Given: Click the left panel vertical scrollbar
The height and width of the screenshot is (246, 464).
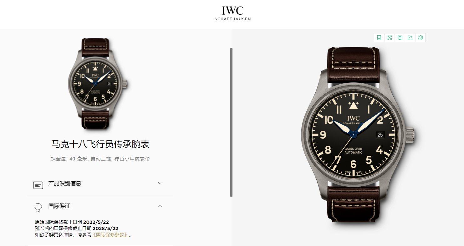Looking at the screenshot, I should (231, 122).
